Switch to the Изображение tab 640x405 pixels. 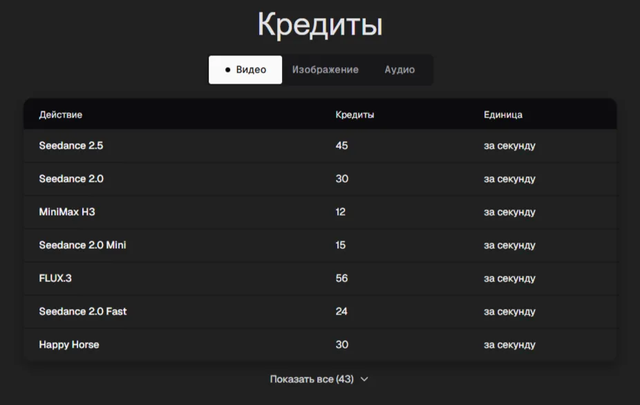click(326, 70)
